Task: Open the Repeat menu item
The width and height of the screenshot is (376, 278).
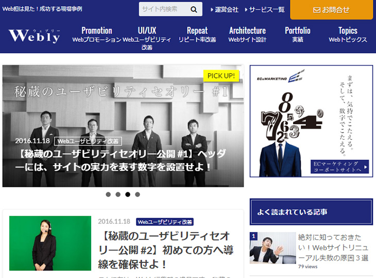Action: pos(197,35)
